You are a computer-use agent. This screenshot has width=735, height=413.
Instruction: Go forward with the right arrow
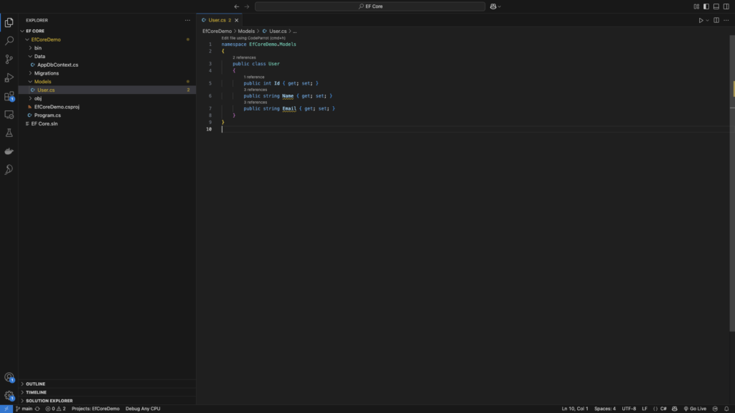click(x=247, y=6)
